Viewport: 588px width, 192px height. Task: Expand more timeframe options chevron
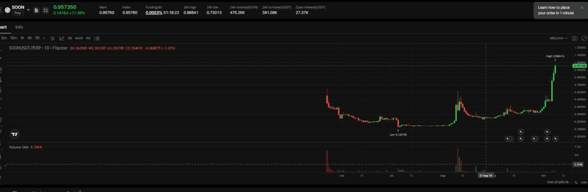click(x=44, y=38)
